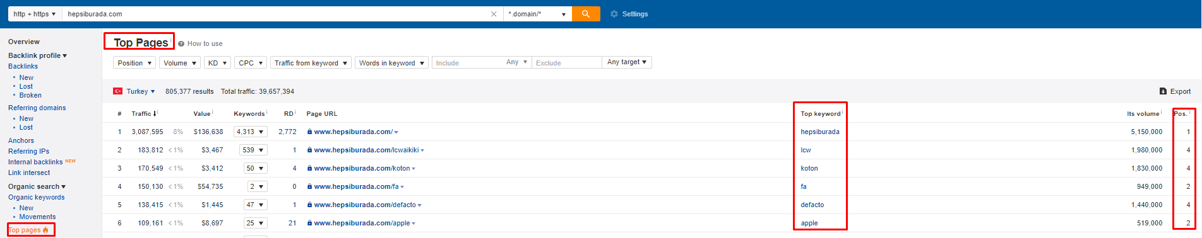Open Overview in the sidebar

click(24, 42)
